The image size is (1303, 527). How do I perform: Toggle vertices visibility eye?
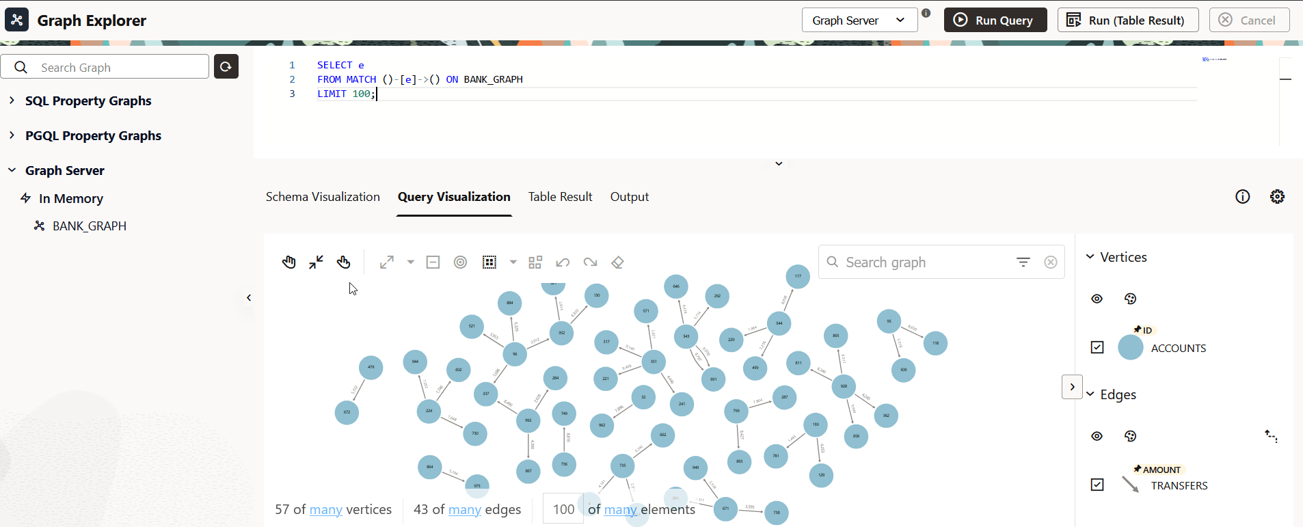pos(1097,299)
